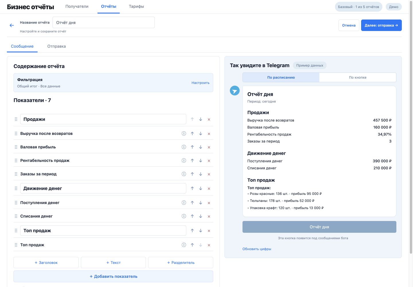Switch to the Отправка tab

(57, 46)
